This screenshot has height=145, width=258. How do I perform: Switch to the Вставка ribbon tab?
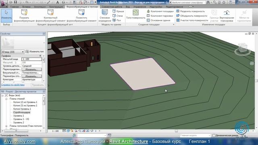[26, 7]
